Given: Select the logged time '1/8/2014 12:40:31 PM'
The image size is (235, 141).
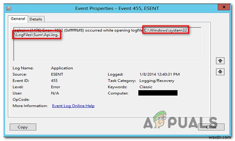Looking at the screenshot, I should (x=160, y=74).
